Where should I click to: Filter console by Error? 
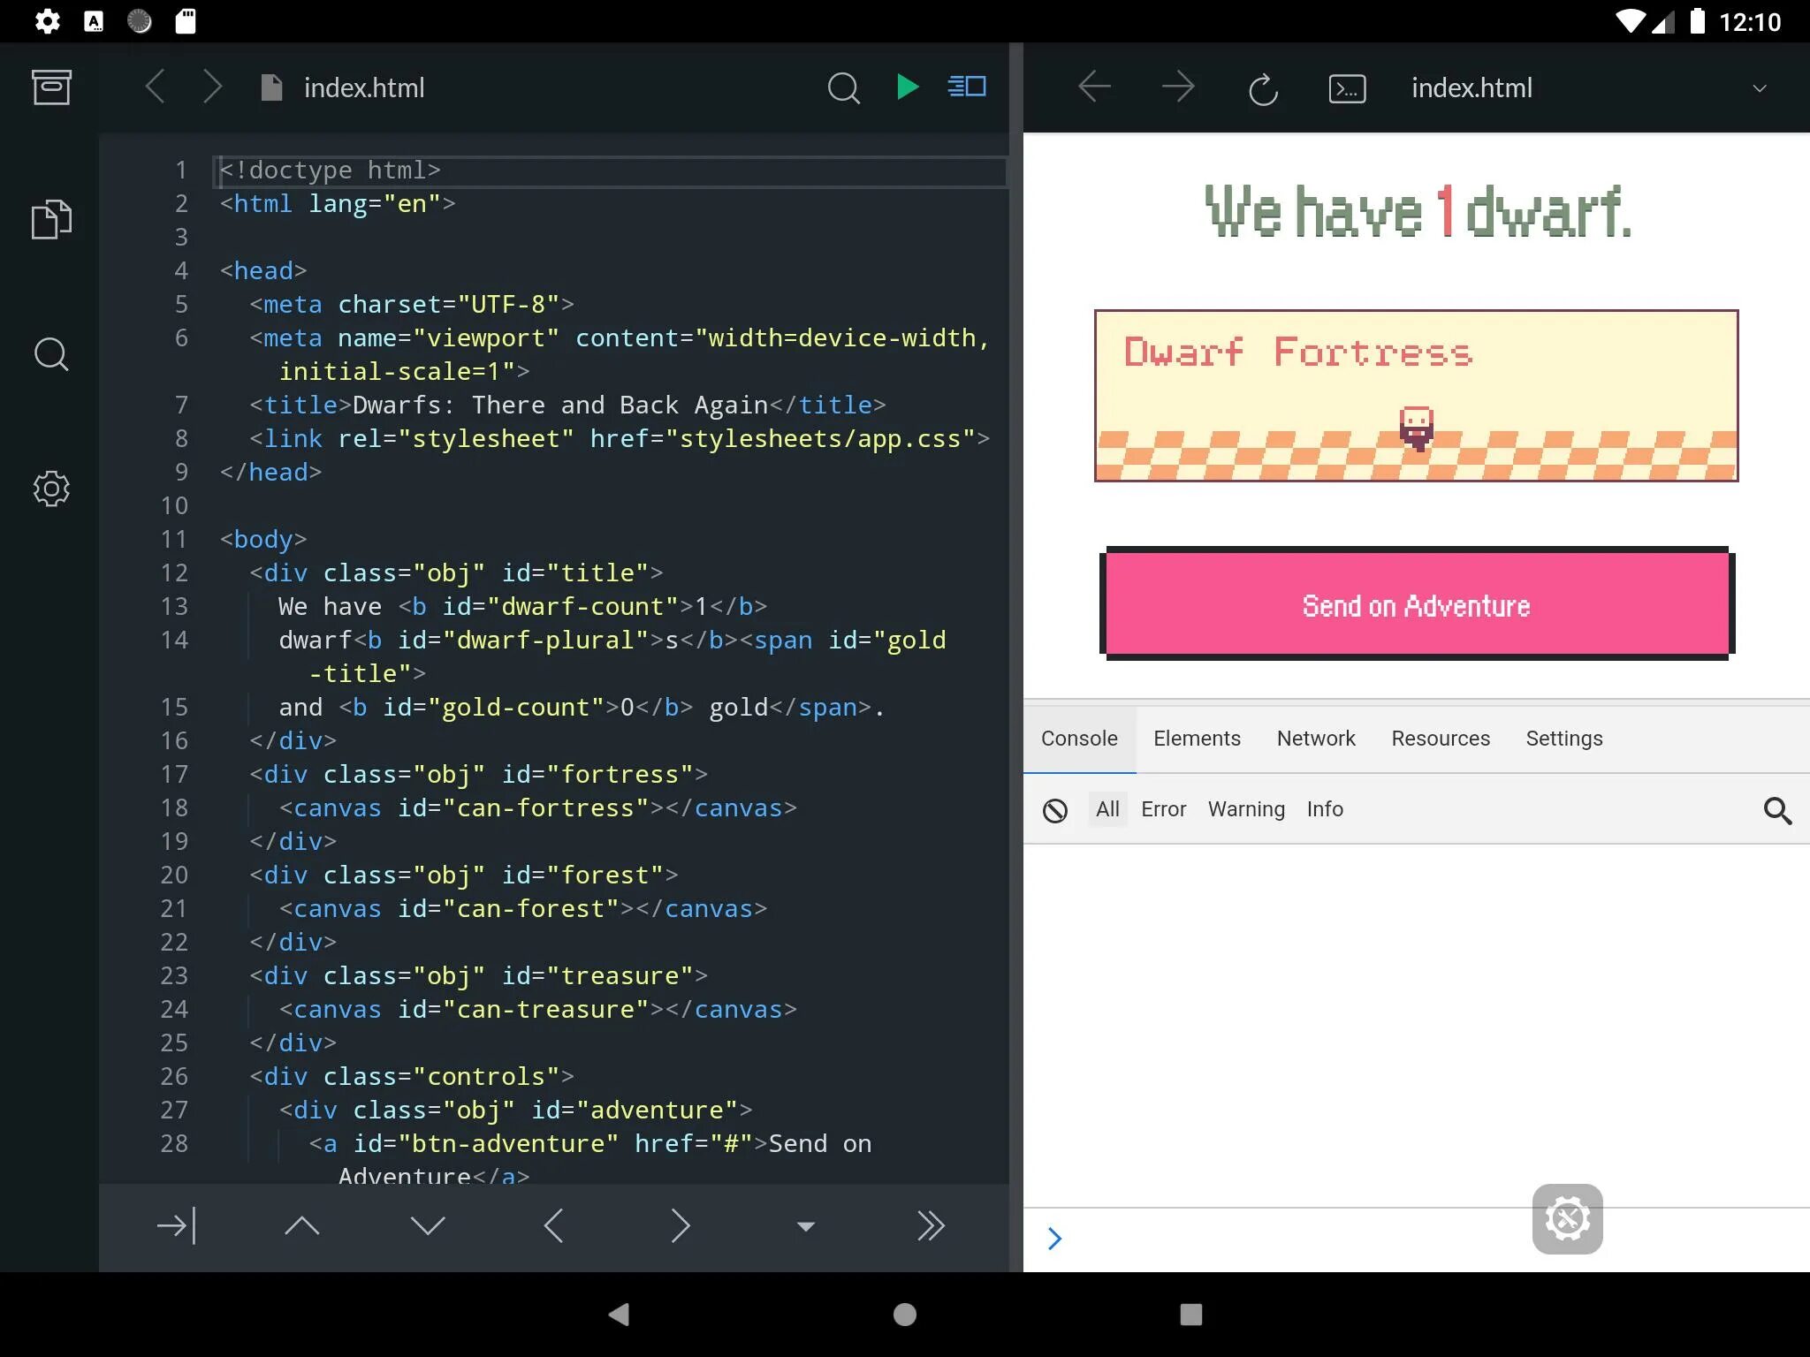1163,809
